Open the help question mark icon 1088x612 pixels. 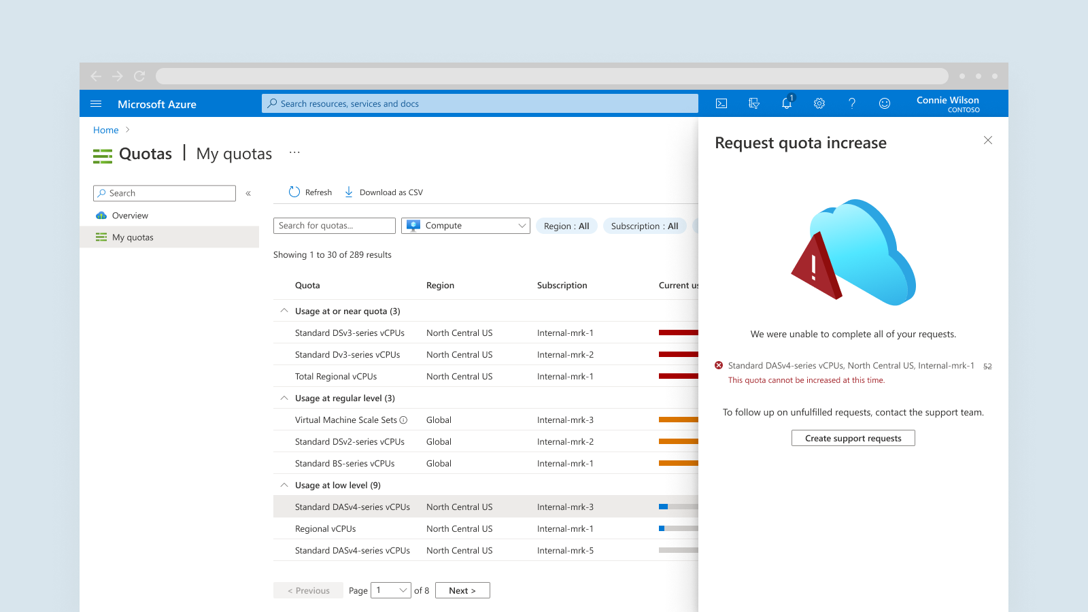[x=852, y=103]
